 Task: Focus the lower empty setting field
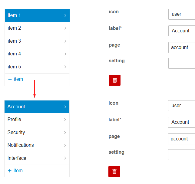point(181,155)
